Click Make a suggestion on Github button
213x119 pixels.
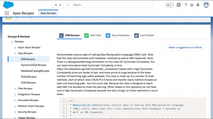pyautogui.click(x=185, y=47)
